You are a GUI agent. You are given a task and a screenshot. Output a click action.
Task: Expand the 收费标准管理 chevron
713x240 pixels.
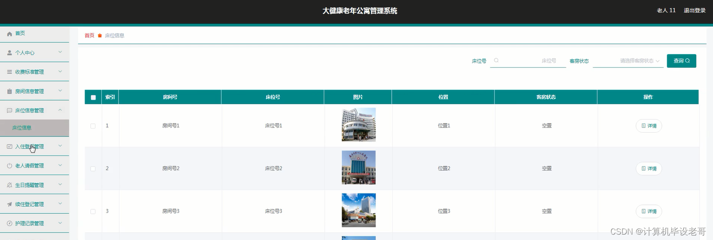[60, 71]
